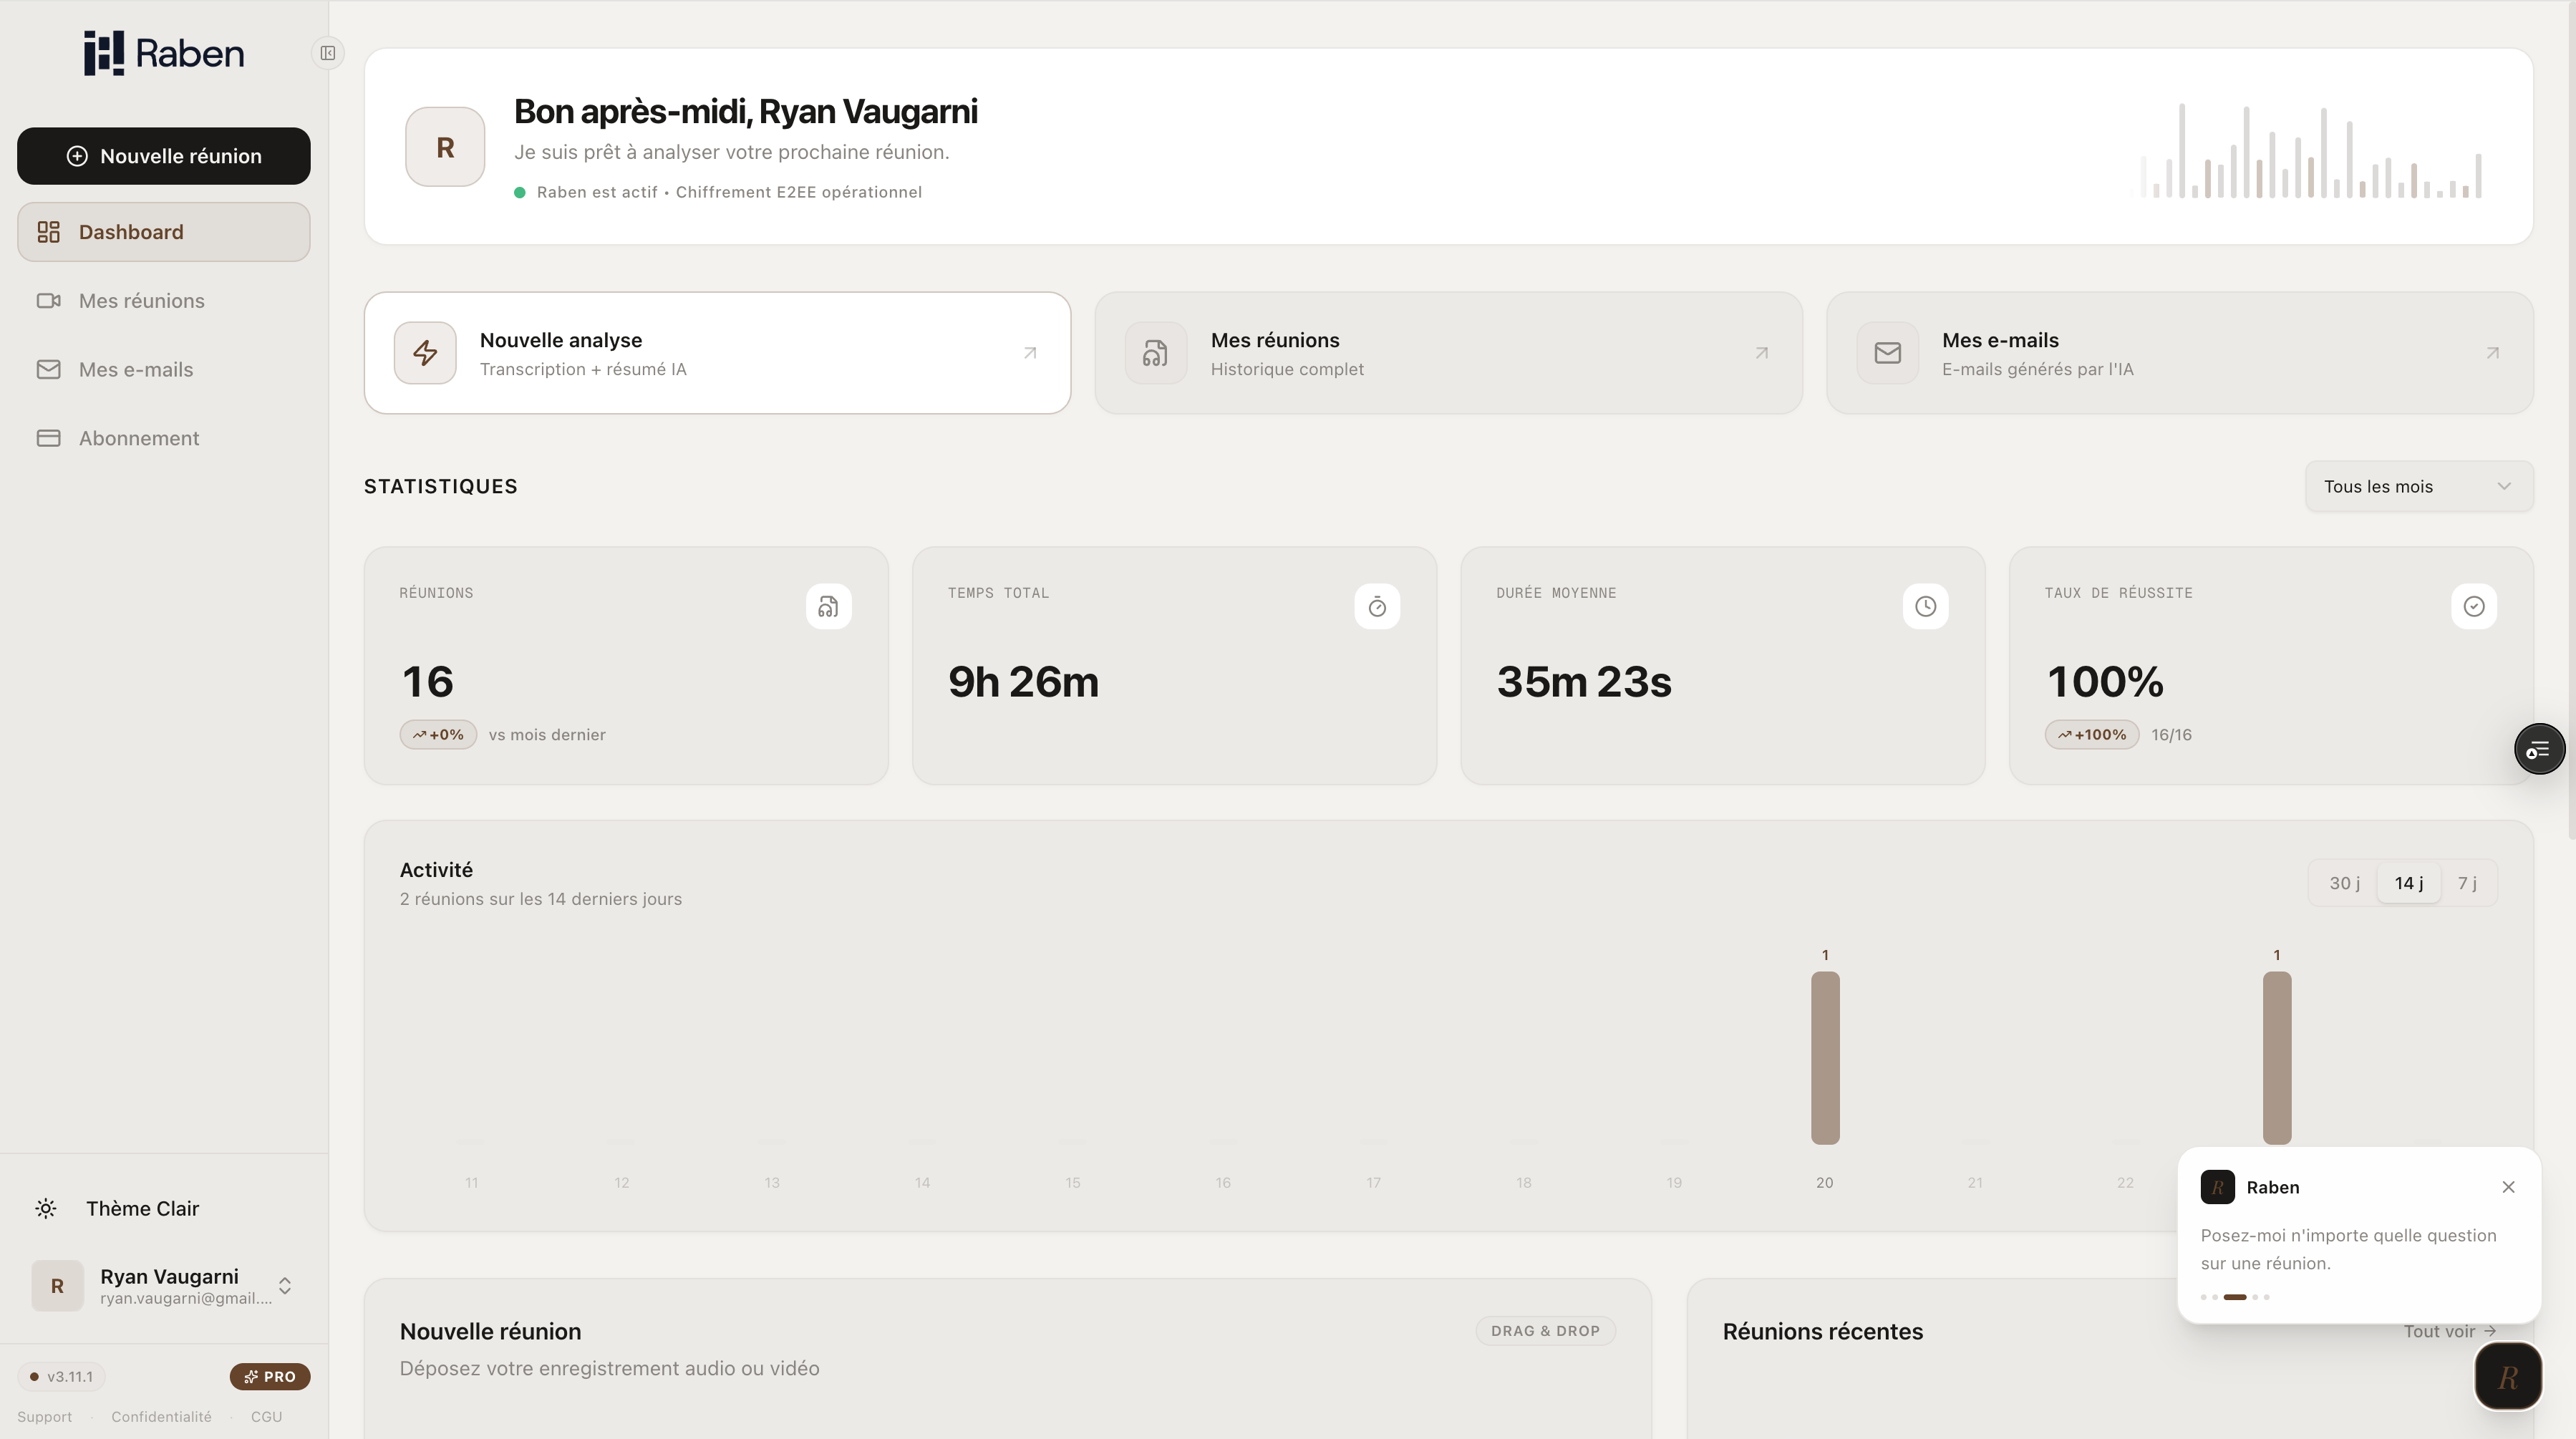Click the arrow on Mes réunions card

(x=1762, y=353)
